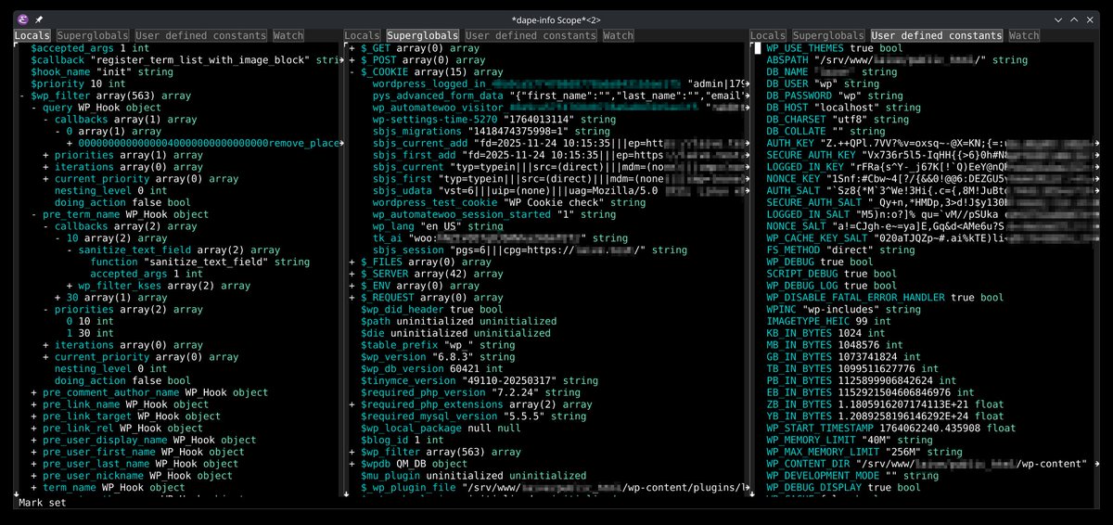
Task: Open Watch tab in the left pane
Action: coord(288,36)
